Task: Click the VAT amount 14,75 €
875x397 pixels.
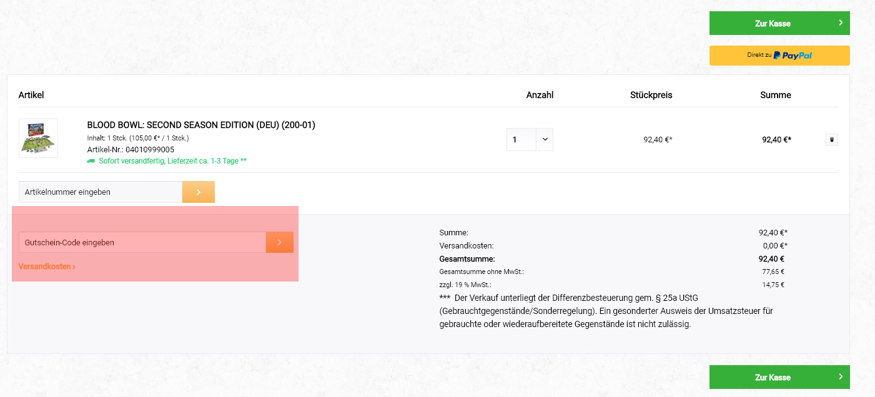Action: (x=773, y=285)
